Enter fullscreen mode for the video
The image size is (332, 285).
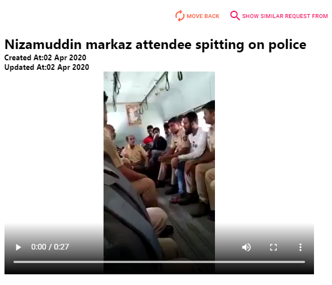[x=273, y=247]
